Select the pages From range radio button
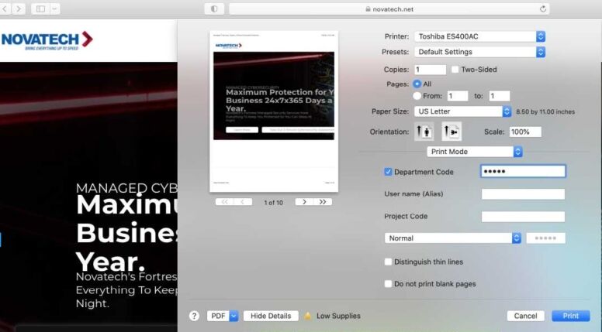 coord(417,96)
